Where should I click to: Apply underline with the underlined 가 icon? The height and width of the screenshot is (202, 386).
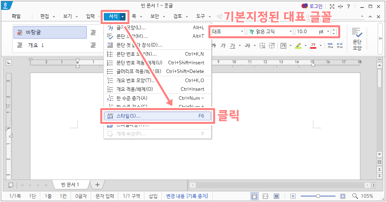(x=232, y=45)
